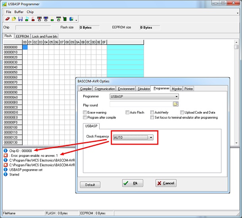Click the 'Chip ID : 000000' log line

(x=21, y=151)
